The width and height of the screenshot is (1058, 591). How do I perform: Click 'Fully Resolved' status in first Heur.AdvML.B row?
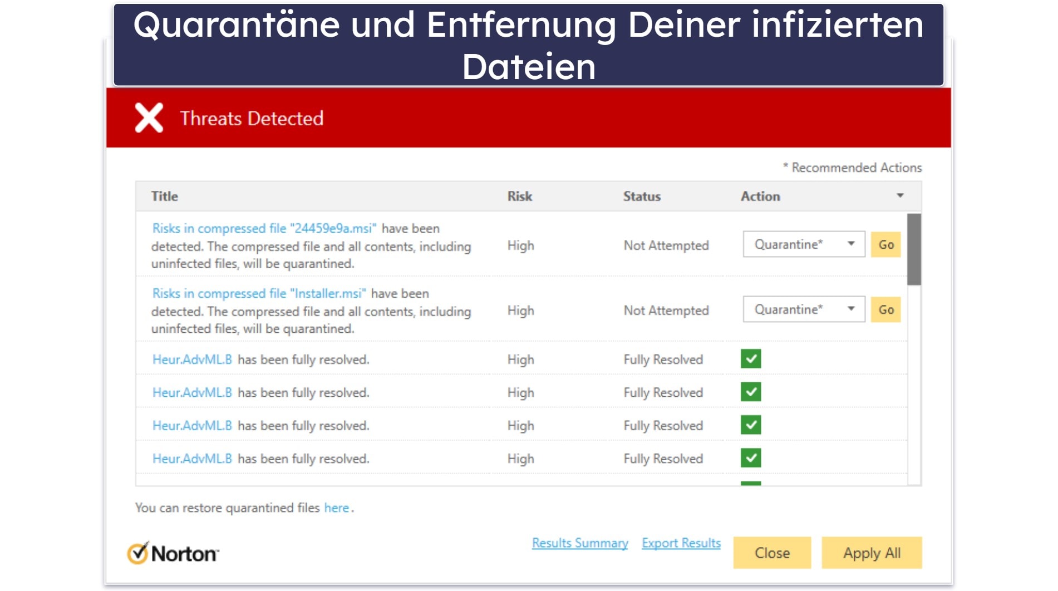[663, 359]
